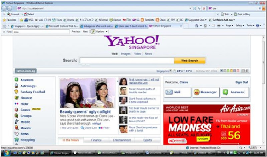
Task: Open the Quick Tabs grid icon
Action: point(5,26)
